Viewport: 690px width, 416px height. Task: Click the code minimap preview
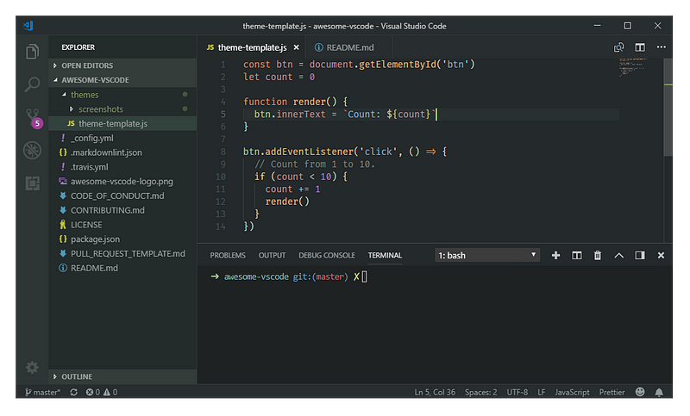[632, 67]
